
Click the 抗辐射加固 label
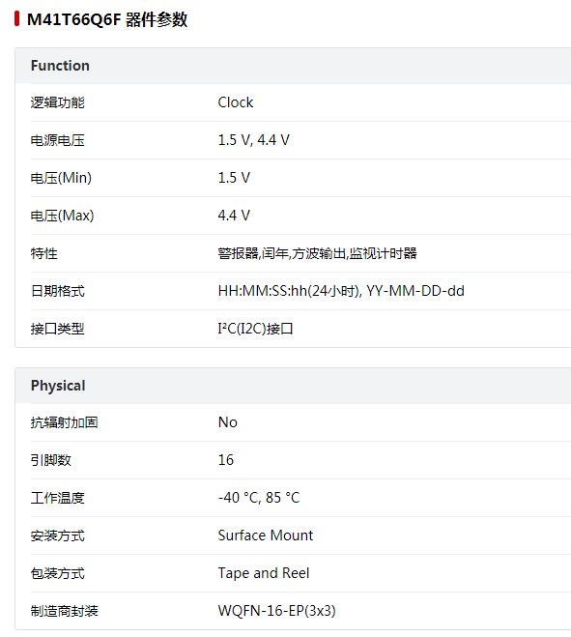(x=64, y=422)
